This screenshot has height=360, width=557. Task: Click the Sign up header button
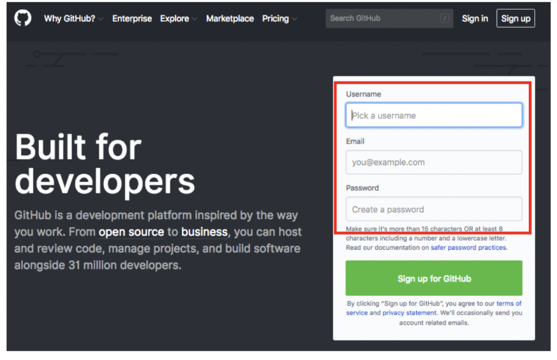point(516,18)
